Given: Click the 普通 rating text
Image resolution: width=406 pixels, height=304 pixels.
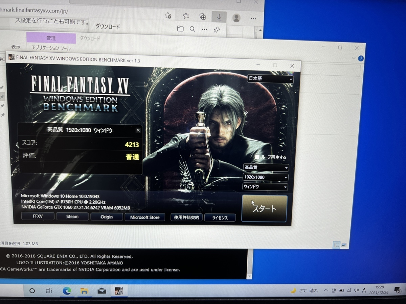Looking at the screenshot, I should (132, 157).
